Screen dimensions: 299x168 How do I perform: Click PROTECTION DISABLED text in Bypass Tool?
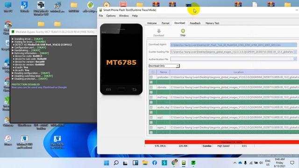pyautogui.click(x=26, y=84)
